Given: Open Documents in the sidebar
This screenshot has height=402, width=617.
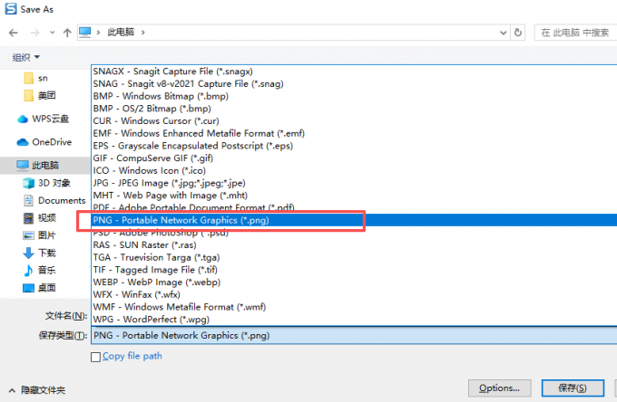Looking at the screenshot, I should (x=54, y=201).
